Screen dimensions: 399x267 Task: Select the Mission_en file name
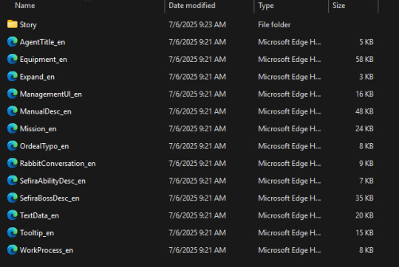(x=38, y=129)
